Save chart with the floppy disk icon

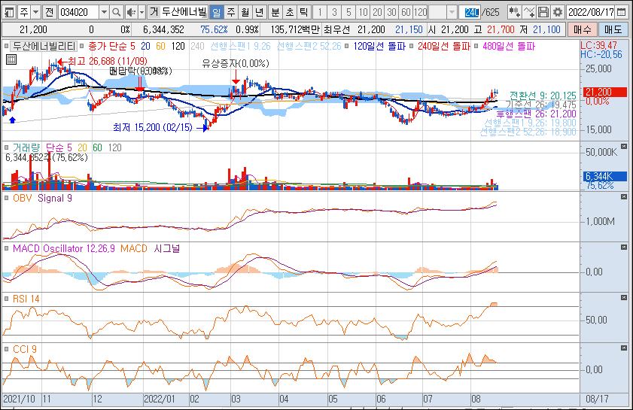[543, 13]
